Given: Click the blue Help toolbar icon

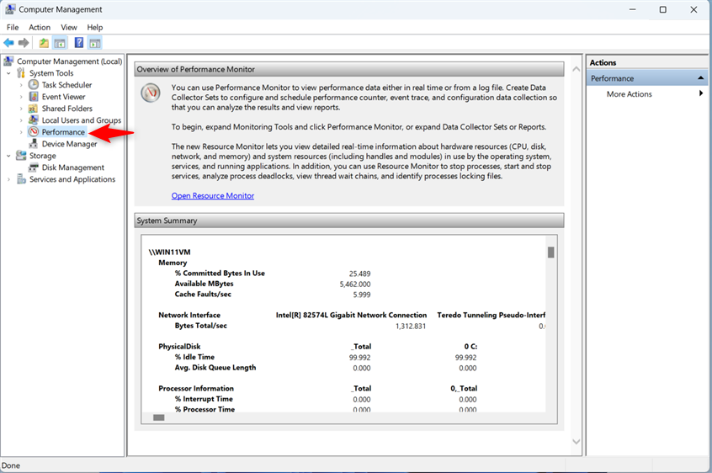Looking at the screenshot, I should point(79,43).
